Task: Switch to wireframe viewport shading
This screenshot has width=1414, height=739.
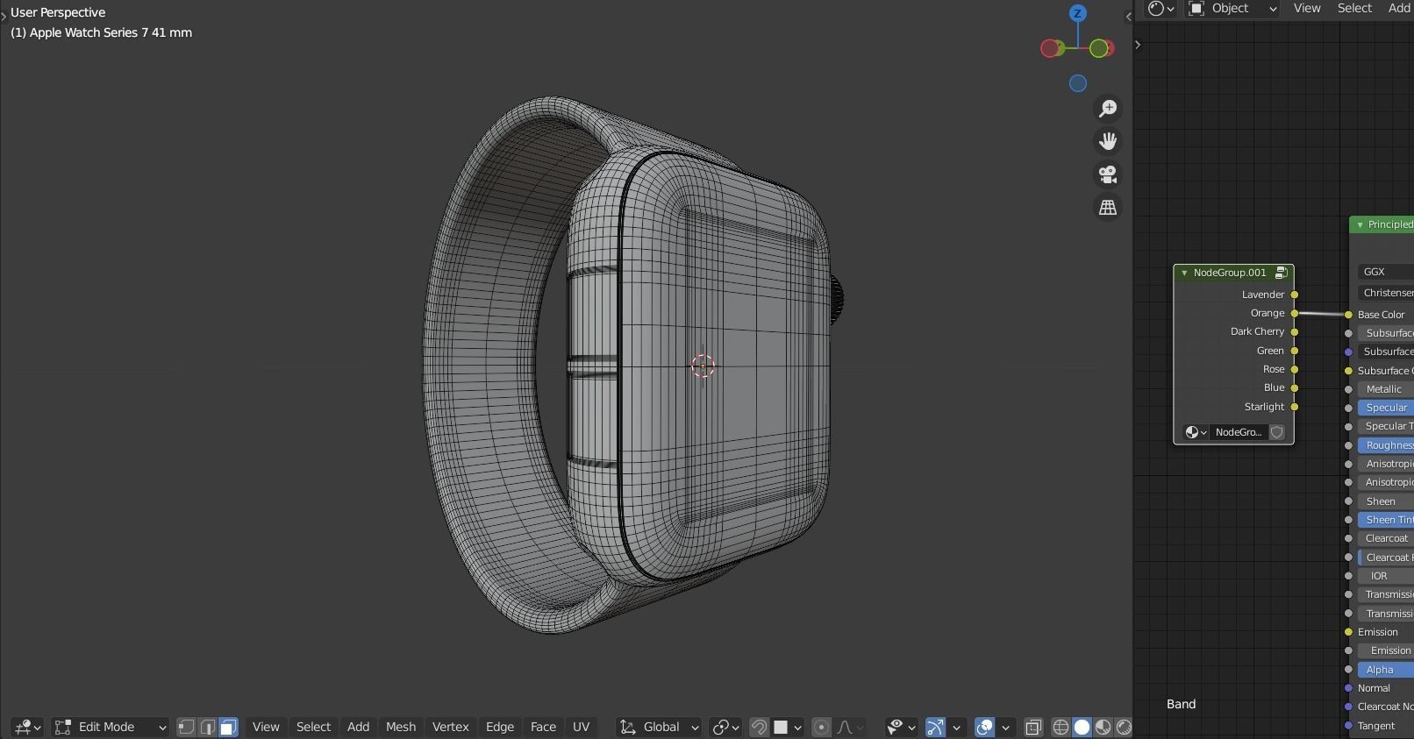Action: (x=1060, y=727)
